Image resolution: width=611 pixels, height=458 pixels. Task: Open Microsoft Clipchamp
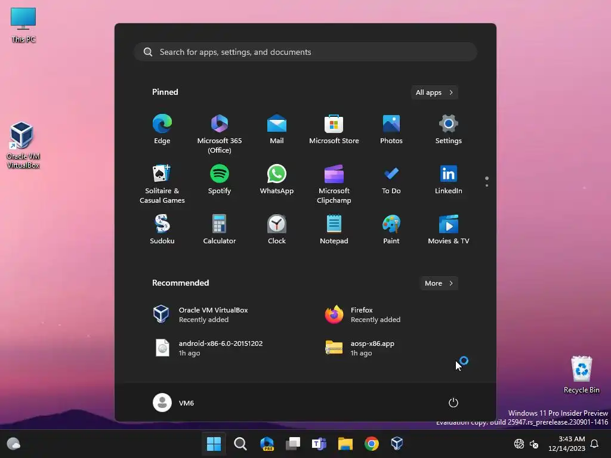pos(334,184)
